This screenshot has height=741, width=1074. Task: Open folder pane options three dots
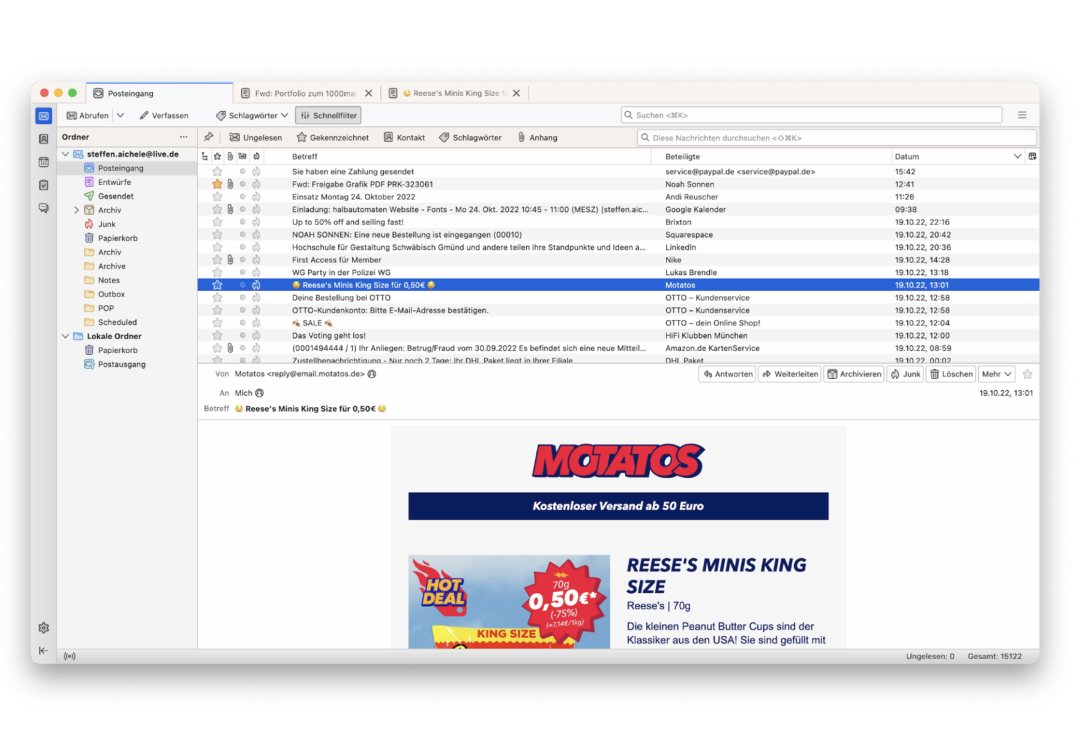(x=183, y=137)
